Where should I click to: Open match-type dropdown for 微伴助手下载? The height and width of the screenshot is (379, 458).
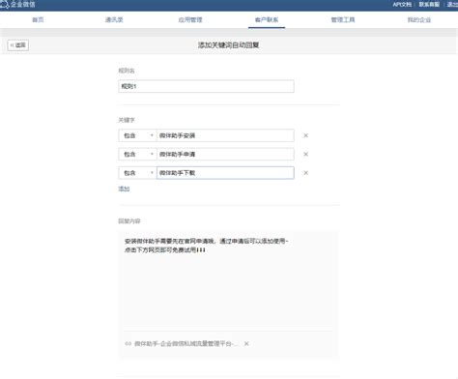137,173
